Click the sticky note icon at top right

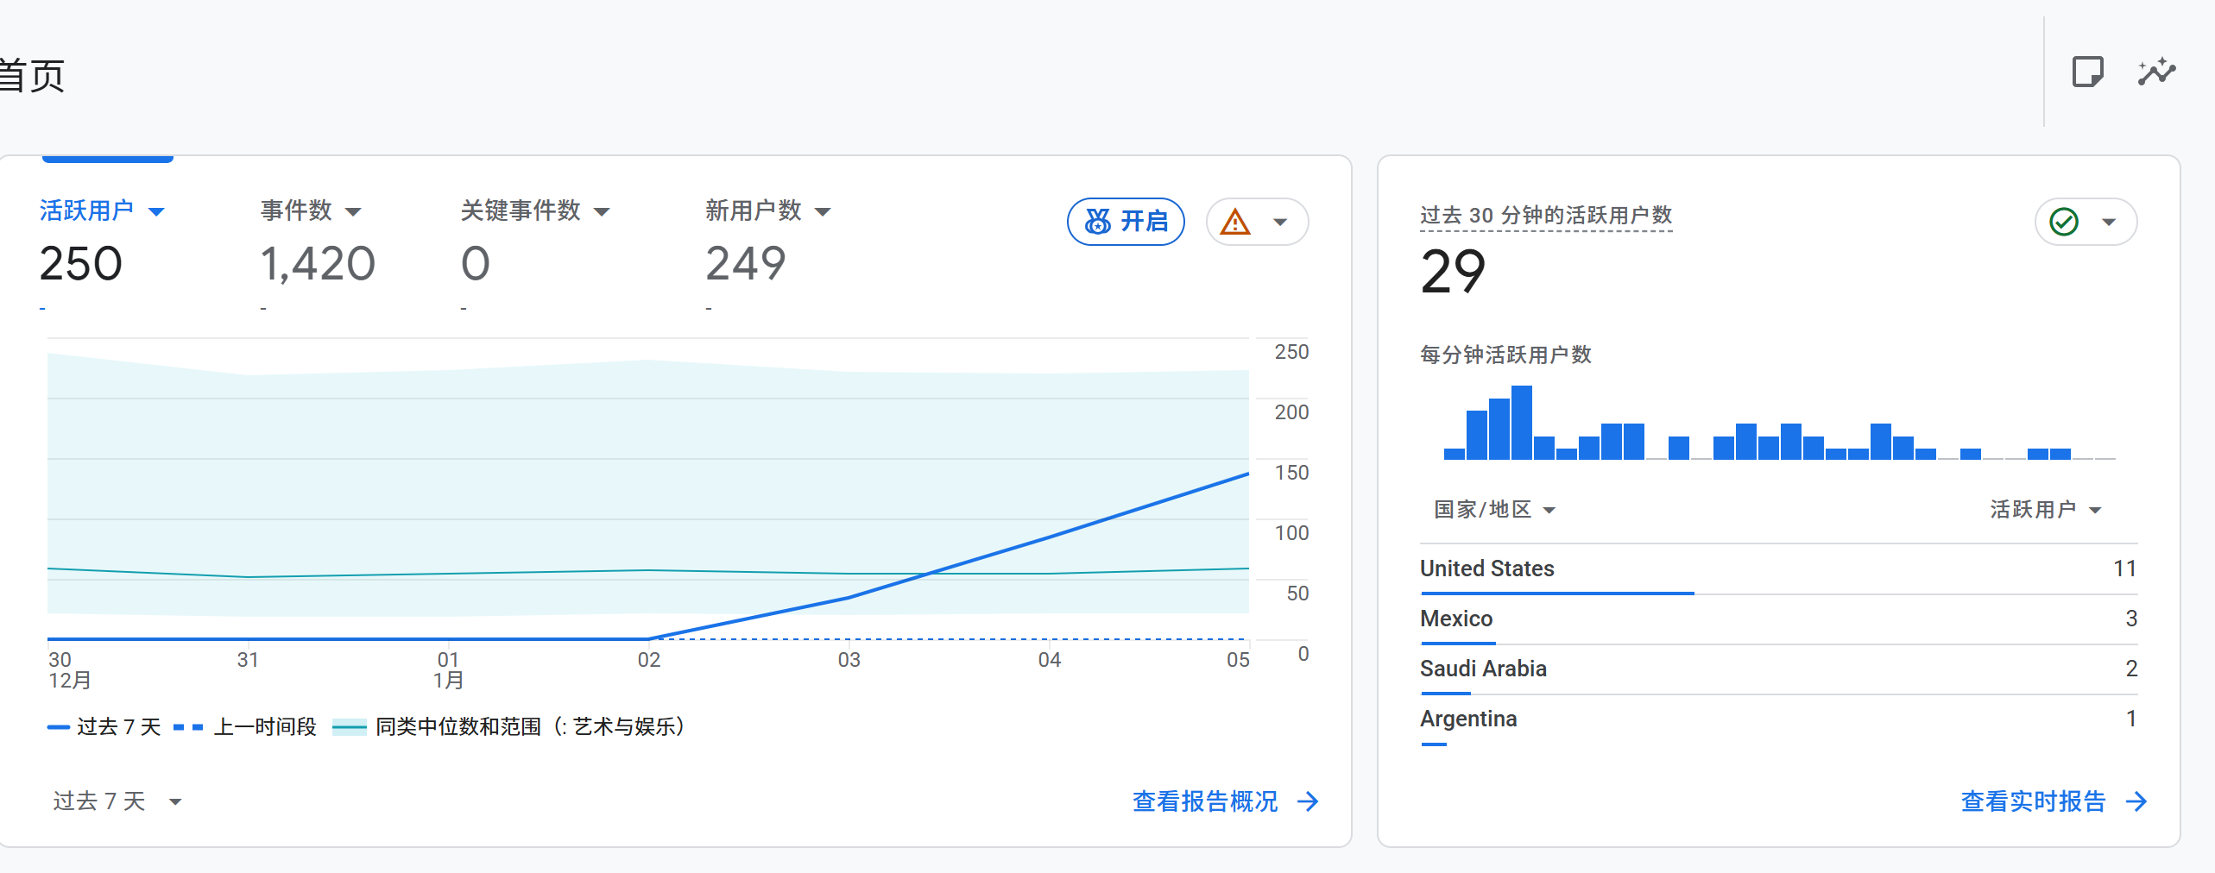click(x=2087, y=72)
